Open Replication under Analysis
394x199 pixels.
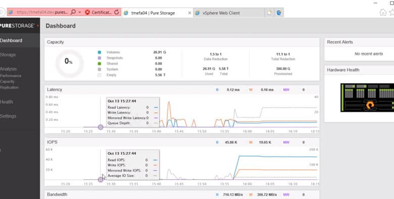tap(9, 88)
